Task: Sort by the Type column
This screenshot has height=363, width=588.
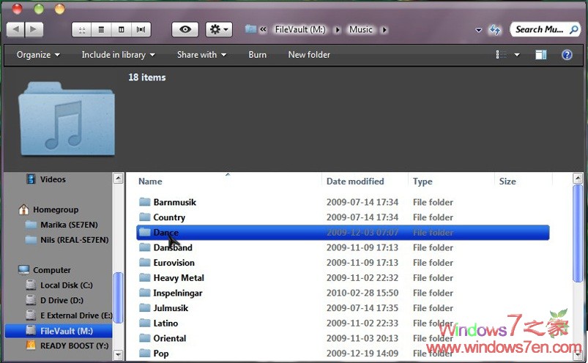Action: [423, 181]
